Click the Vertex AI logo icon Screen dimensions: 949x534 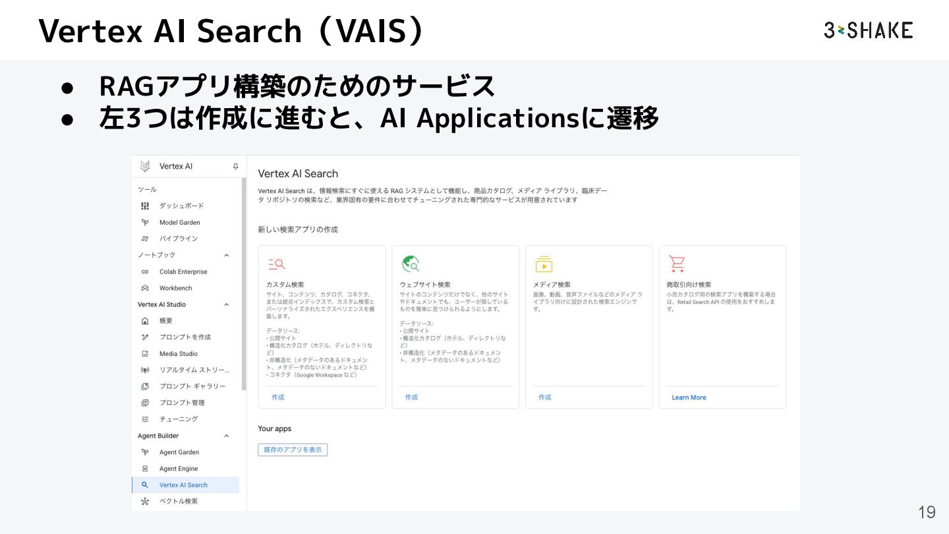[x=145, y=166]
